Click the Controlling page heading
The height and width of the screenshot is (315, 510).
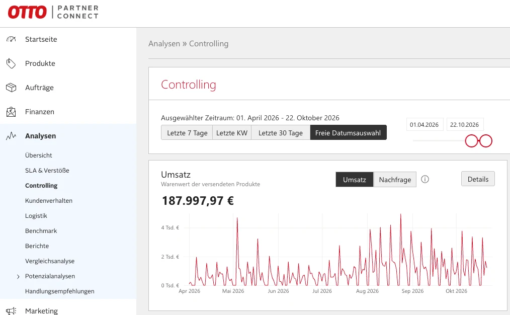pos(188,85)
